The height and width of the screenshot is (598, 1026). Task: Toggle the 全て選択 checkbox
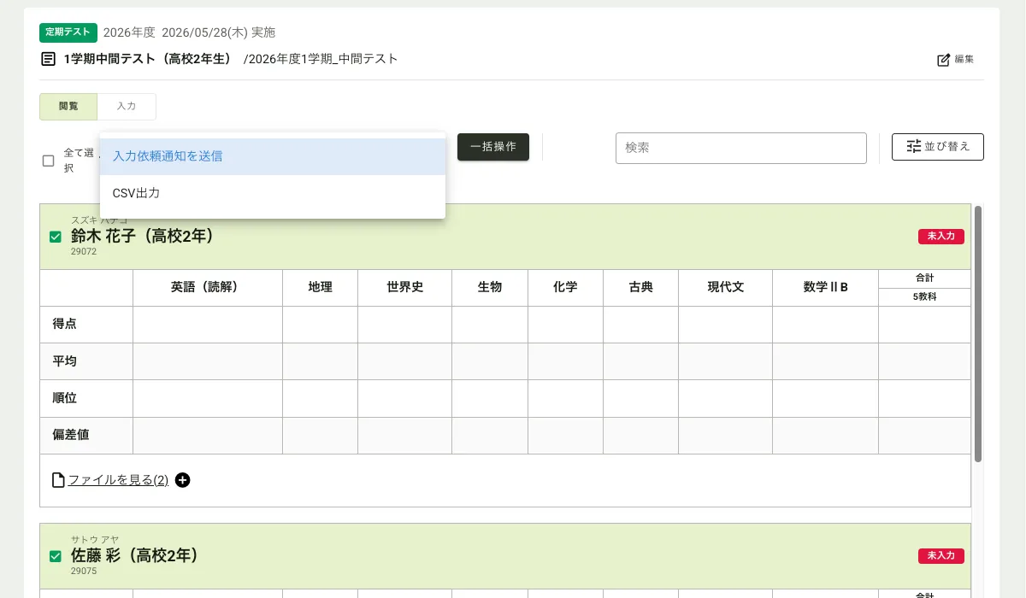pyautogui.click(x=49, y=161)
